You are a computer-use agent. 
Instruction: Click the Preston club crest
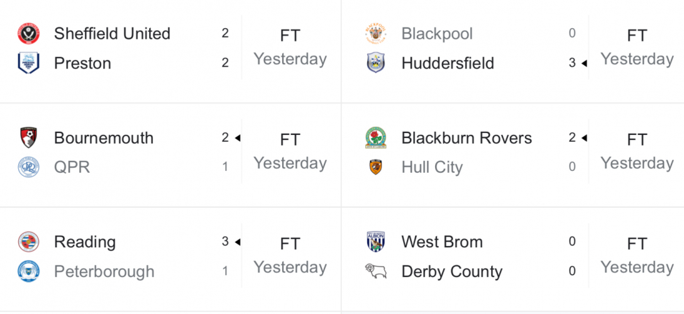[28, 63]
